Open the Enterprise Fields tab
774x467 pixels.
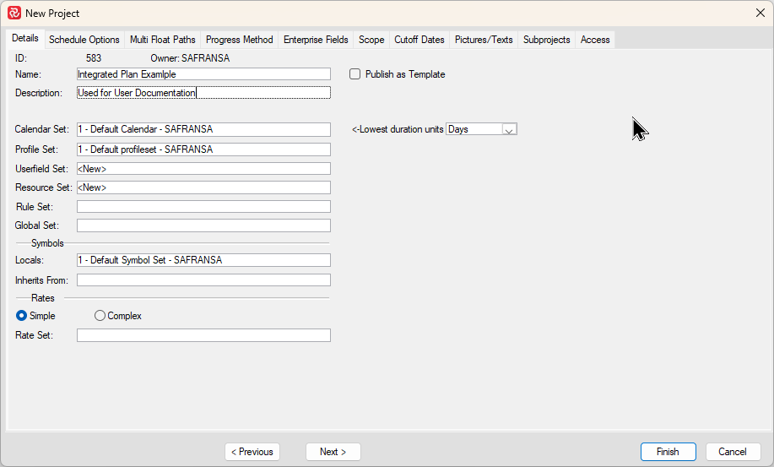coord(316,40)
